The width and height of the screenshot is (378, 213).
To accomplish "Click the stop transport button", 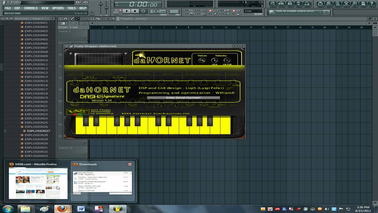I will [x=135, y=11].
